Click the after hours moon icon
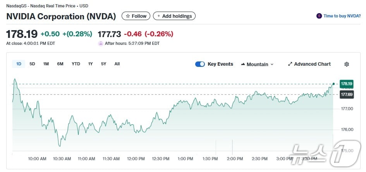 (x=101, y=44)
